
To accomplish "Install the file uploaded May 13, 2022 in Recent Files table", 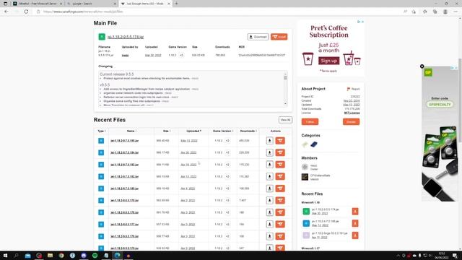I will tap(280, 141).
